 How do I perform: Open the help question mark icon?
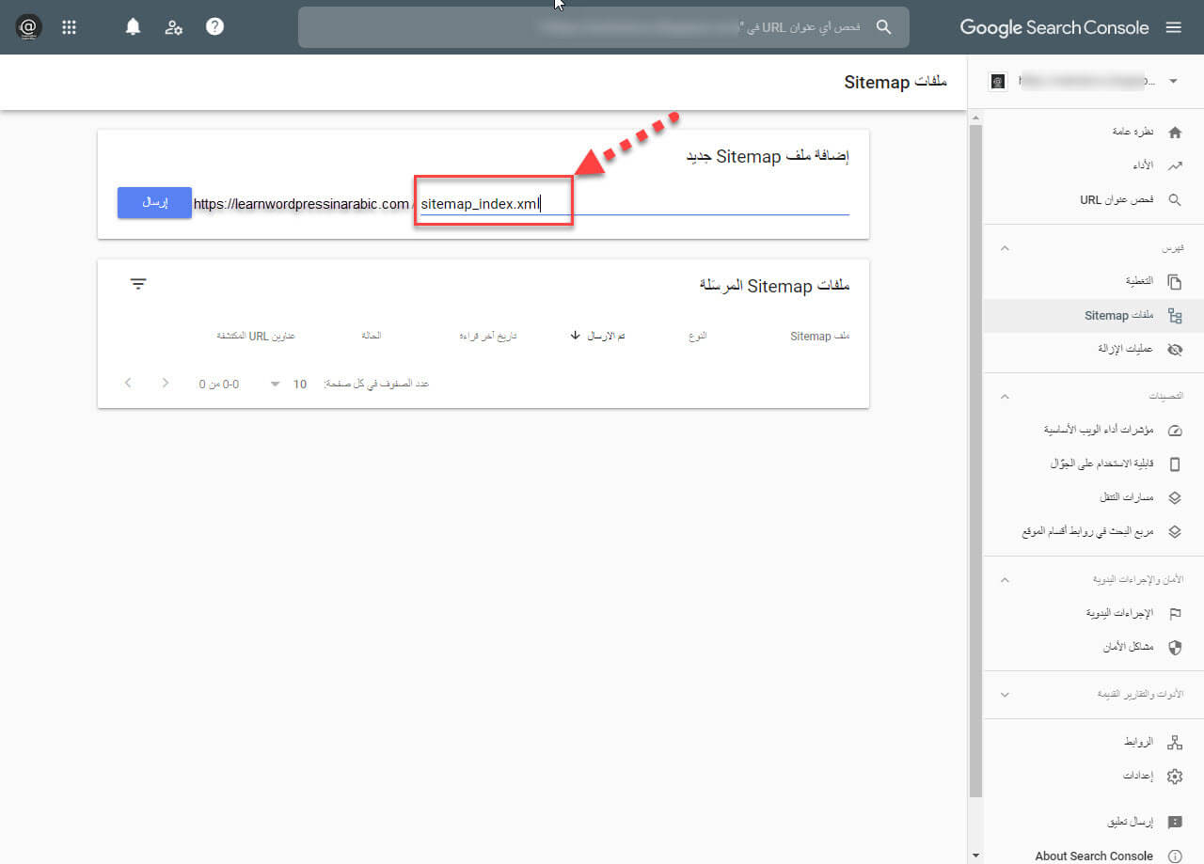pos(215,27)
